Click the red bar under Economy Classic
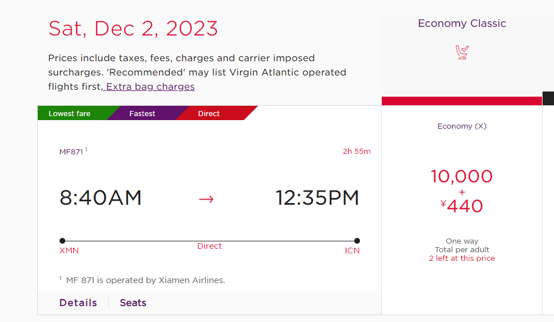This screenshot has height=322, width=554. (x=462, y=101)
